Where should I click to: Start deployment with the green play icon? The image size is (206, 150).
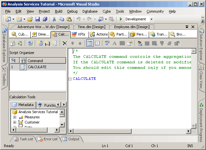121,19
